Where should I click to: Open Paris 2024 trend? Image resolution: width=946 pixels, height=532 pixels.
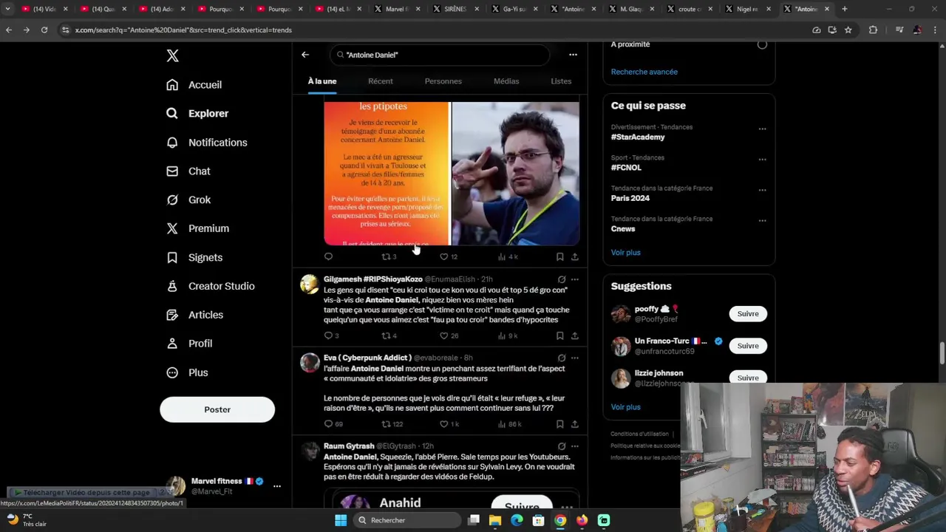click(x=630, y=198)
